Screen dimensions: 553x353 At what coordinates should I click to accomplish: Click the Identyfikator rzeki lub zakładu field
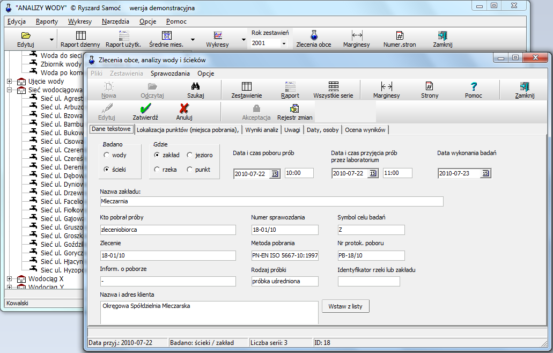tap(369, 282)
